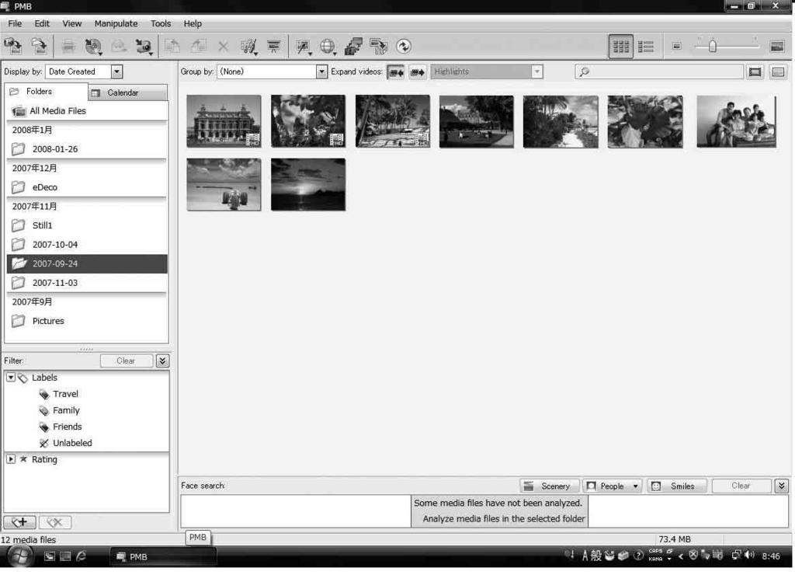
Task: Click the second import-from-folder toolbar icon
Action: pos(39,46)
